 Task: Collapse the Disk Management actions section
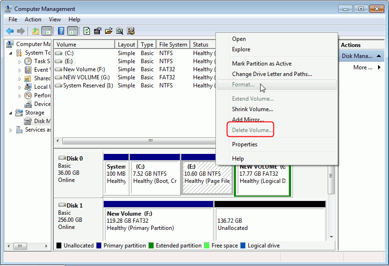click(379, 56)
